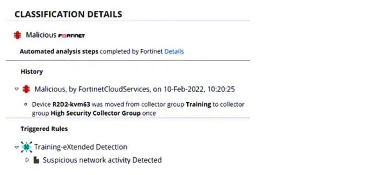391x175 pixels.
Task: Click the History section heading
Action: click(32, 72)
